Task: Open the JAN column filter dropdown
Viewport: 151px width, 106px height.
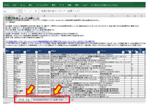Action: pyautogui.click(x=49, y=52)
